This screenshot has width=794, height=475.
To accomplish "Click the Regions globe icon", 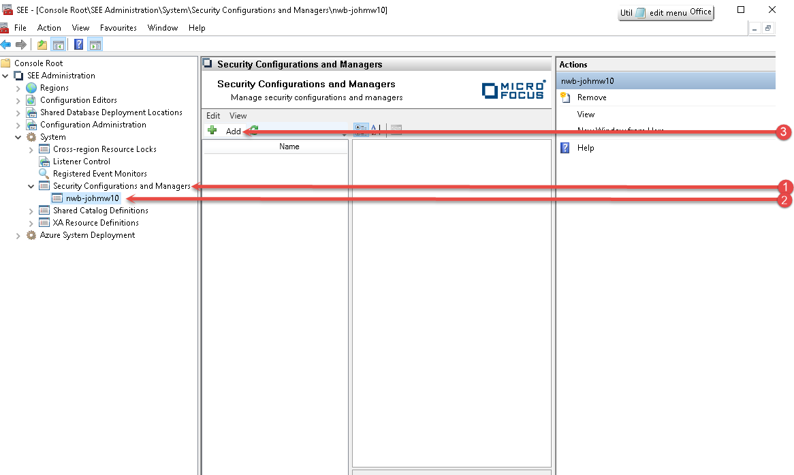I will click(31, 88).
